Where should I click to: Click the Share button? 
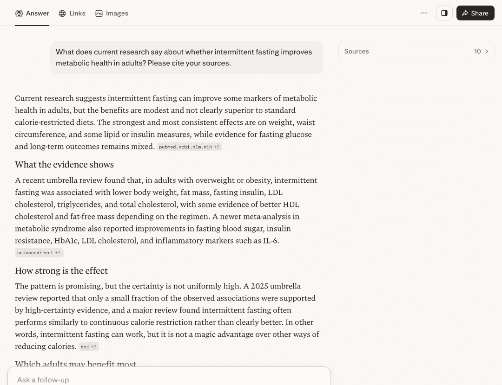476,13
